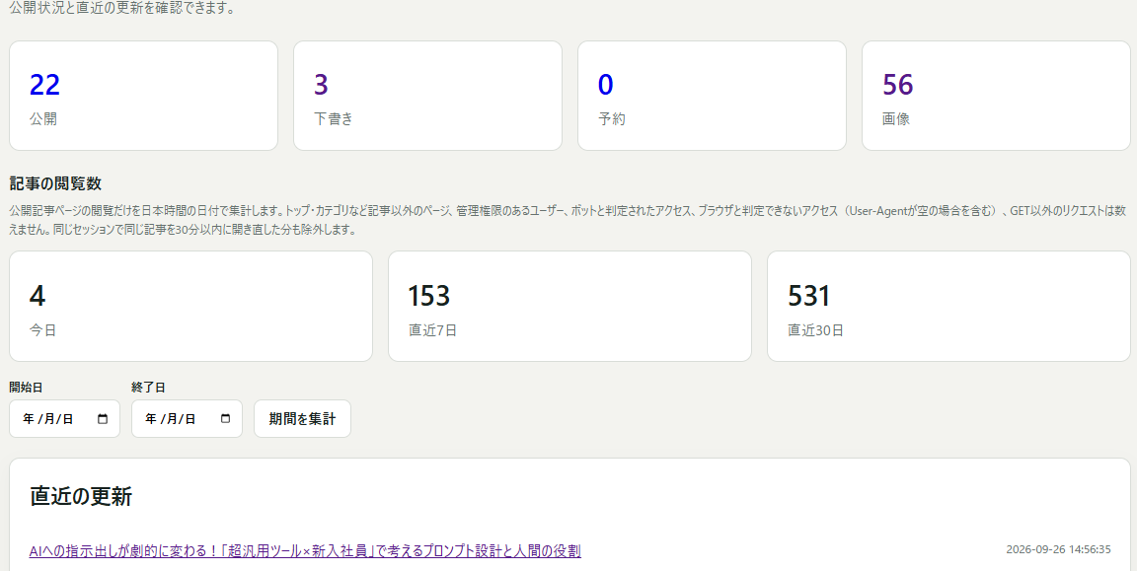The width and height of the screenshot is (1137, 571).
Task: Click the 公開 label under 22
Action: pyautogui.click(x=42, y=119)
